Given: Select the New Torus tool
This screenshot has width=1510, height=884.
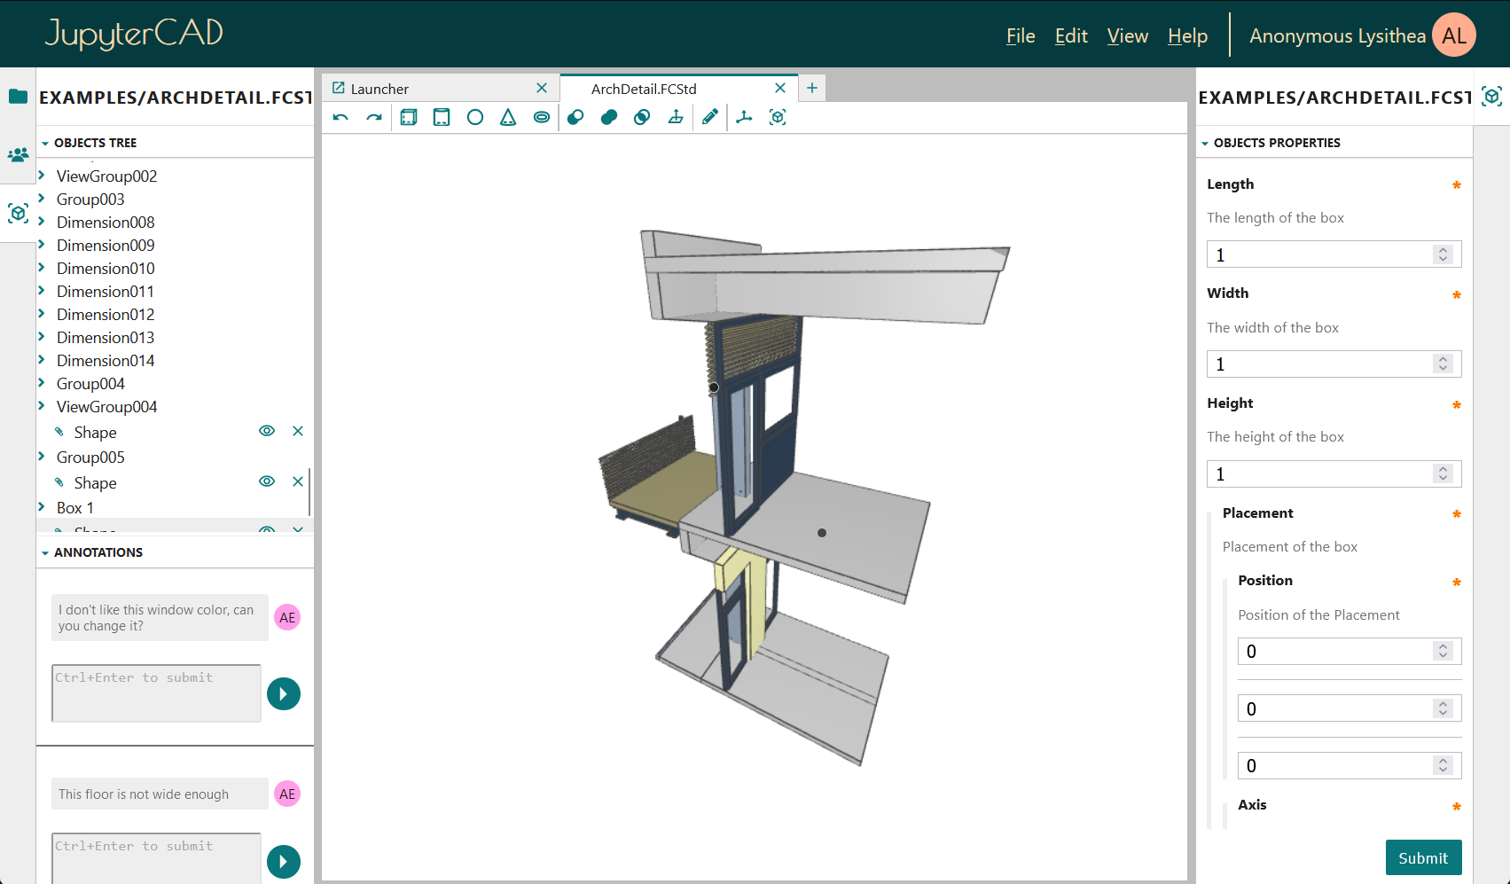Looking at the screenshot, I should (542, 117).
